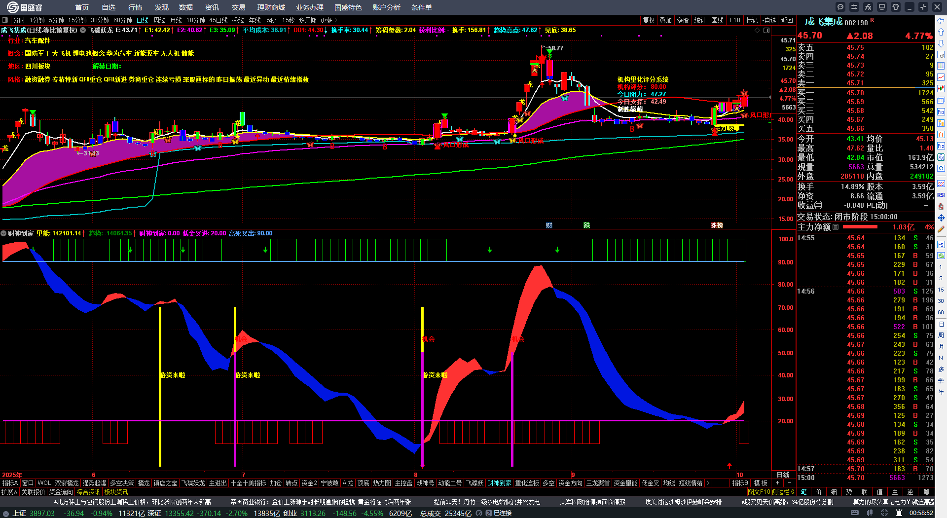Click the 画线 drawing button
The height and width of the screenshot is (518, 947).
click(x=717, y=20)
